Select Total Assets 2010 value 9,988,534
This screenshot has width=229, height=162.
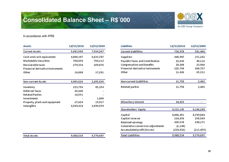(x=77, y=136)
